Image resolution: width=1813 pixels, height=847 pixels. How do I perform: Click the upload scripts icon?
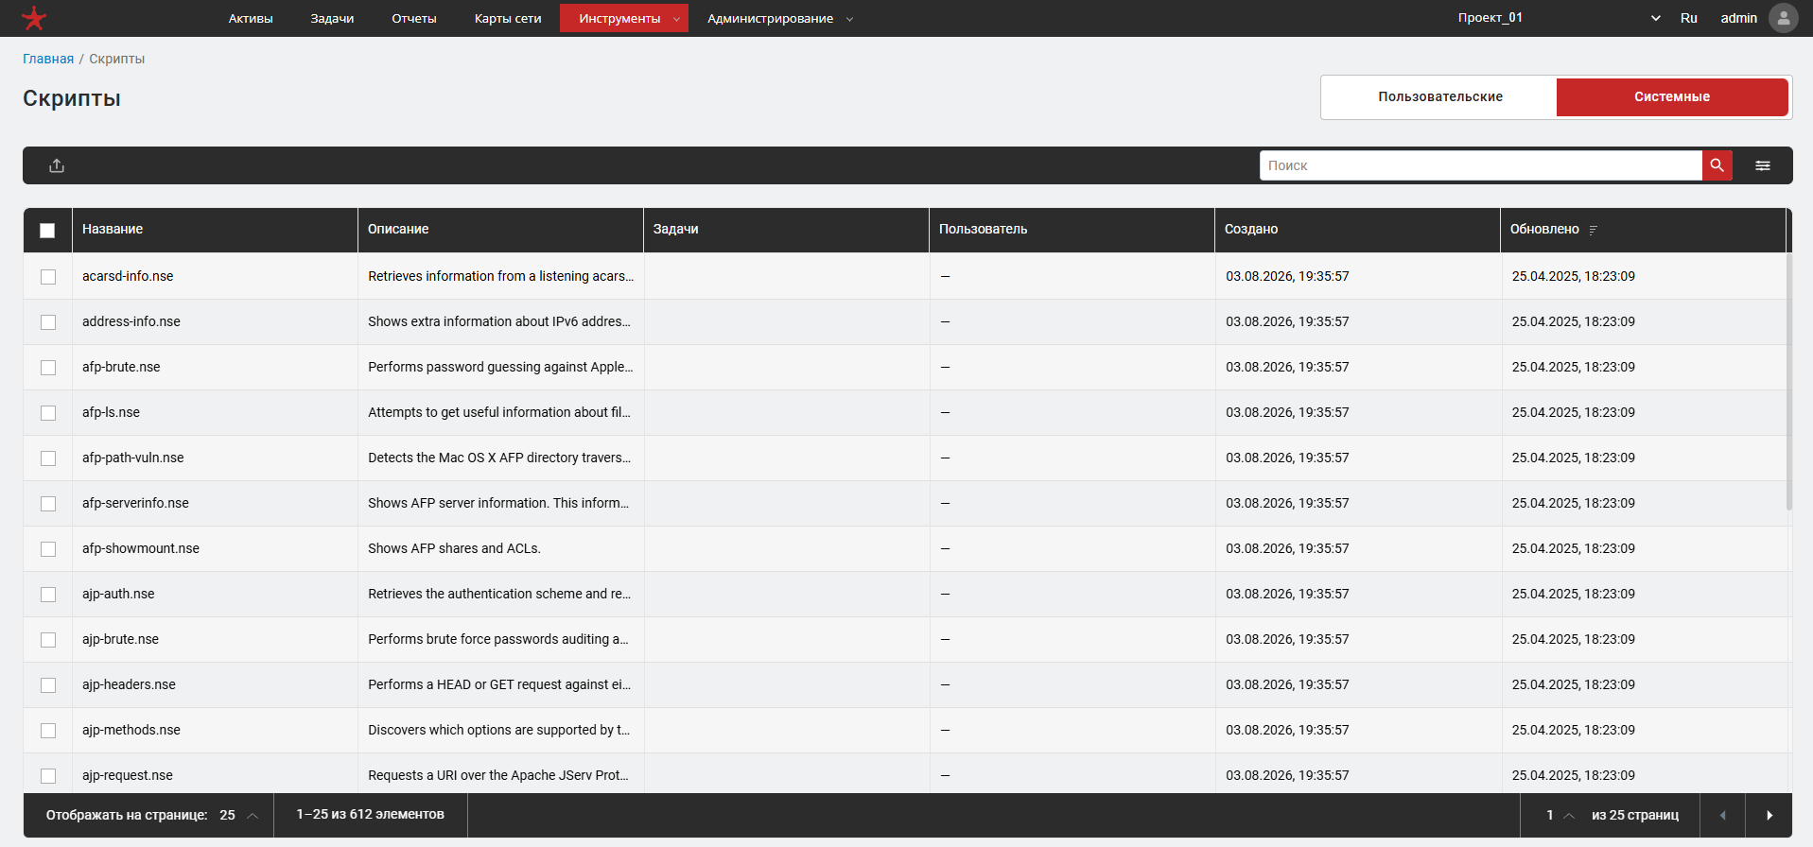(57, 165)
